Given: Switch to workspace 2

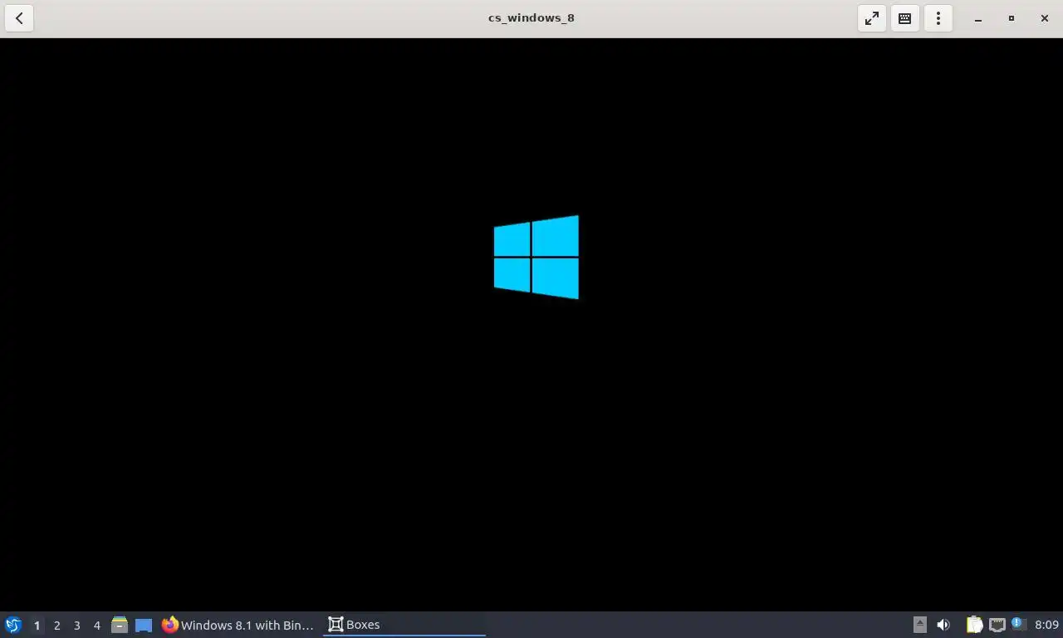Looking at the screenshot, I should pyautogui.click(x=56, y=625).
